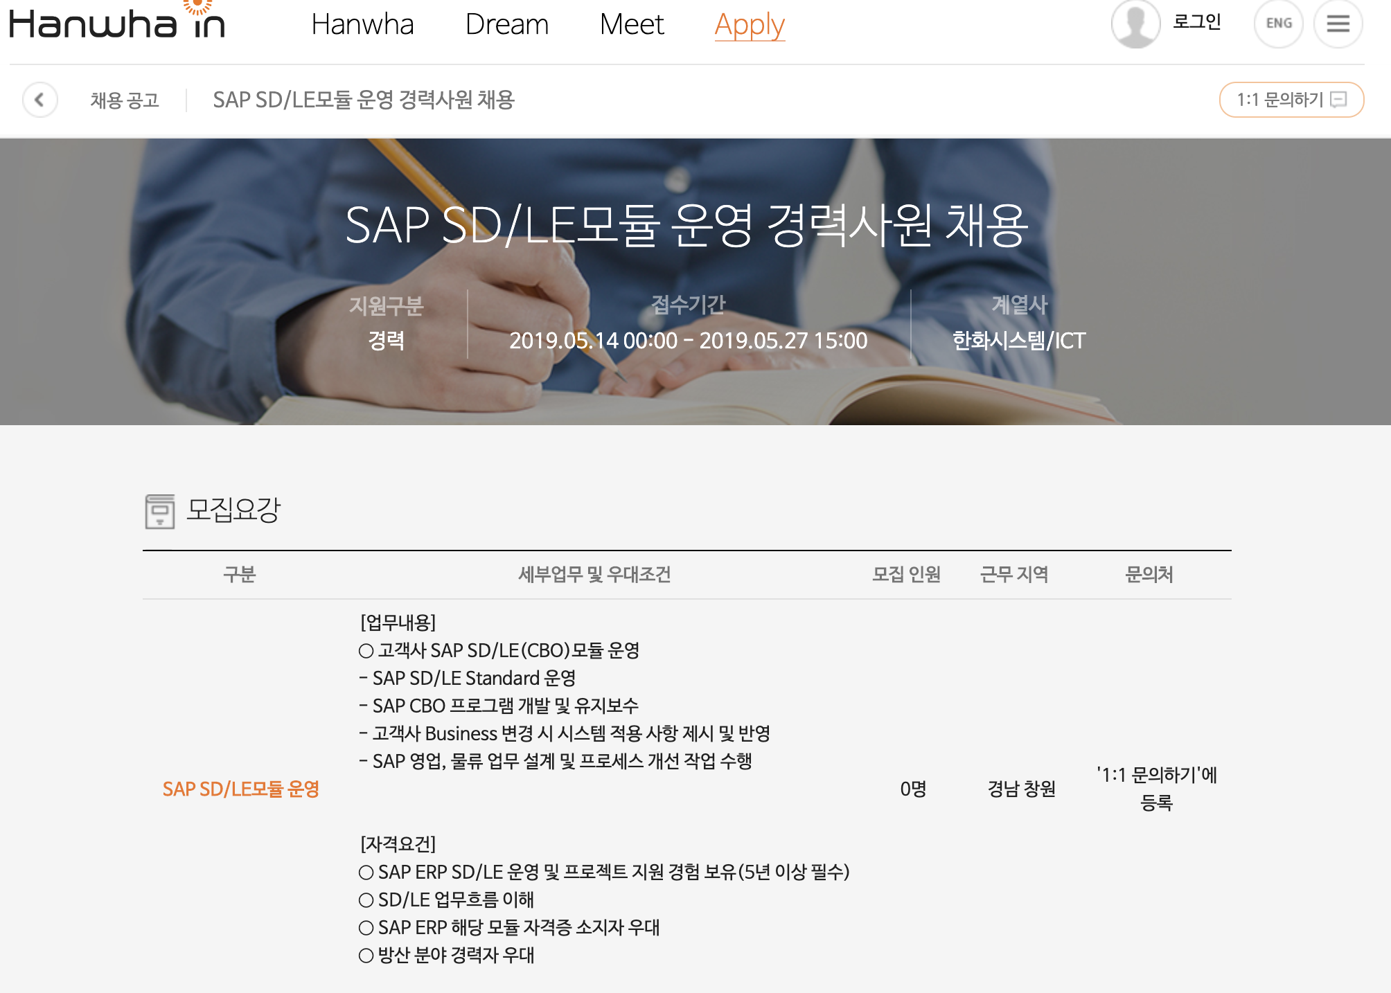Click the 문의처 column header
The image size is (1391, 993).
1149,574
